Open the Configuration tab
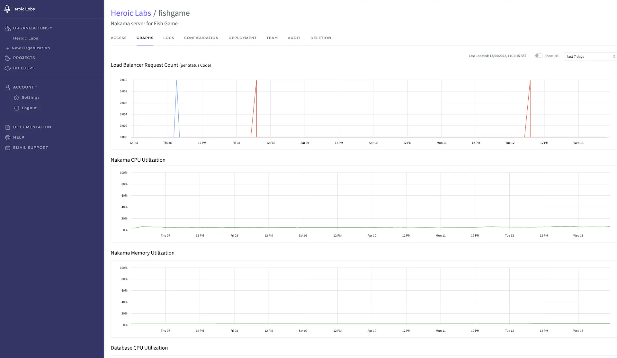This screenshot has width=617, height=358. [201, 38]
